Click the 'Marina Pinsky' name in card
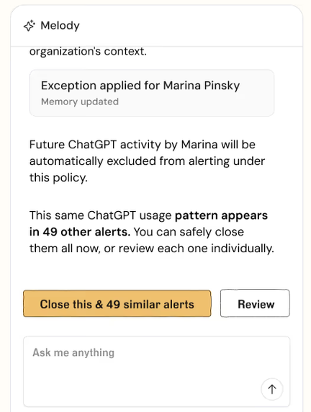311x412 pixels. point(202,86)
